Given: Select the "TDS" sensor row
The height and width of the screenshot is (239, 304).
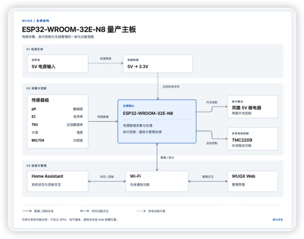Looking at the screenshot, I should [x=57, y=125].
